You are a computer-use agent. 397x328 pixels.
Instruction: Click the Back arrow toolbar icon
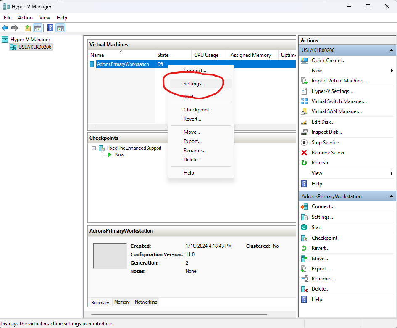pos(5,28)
